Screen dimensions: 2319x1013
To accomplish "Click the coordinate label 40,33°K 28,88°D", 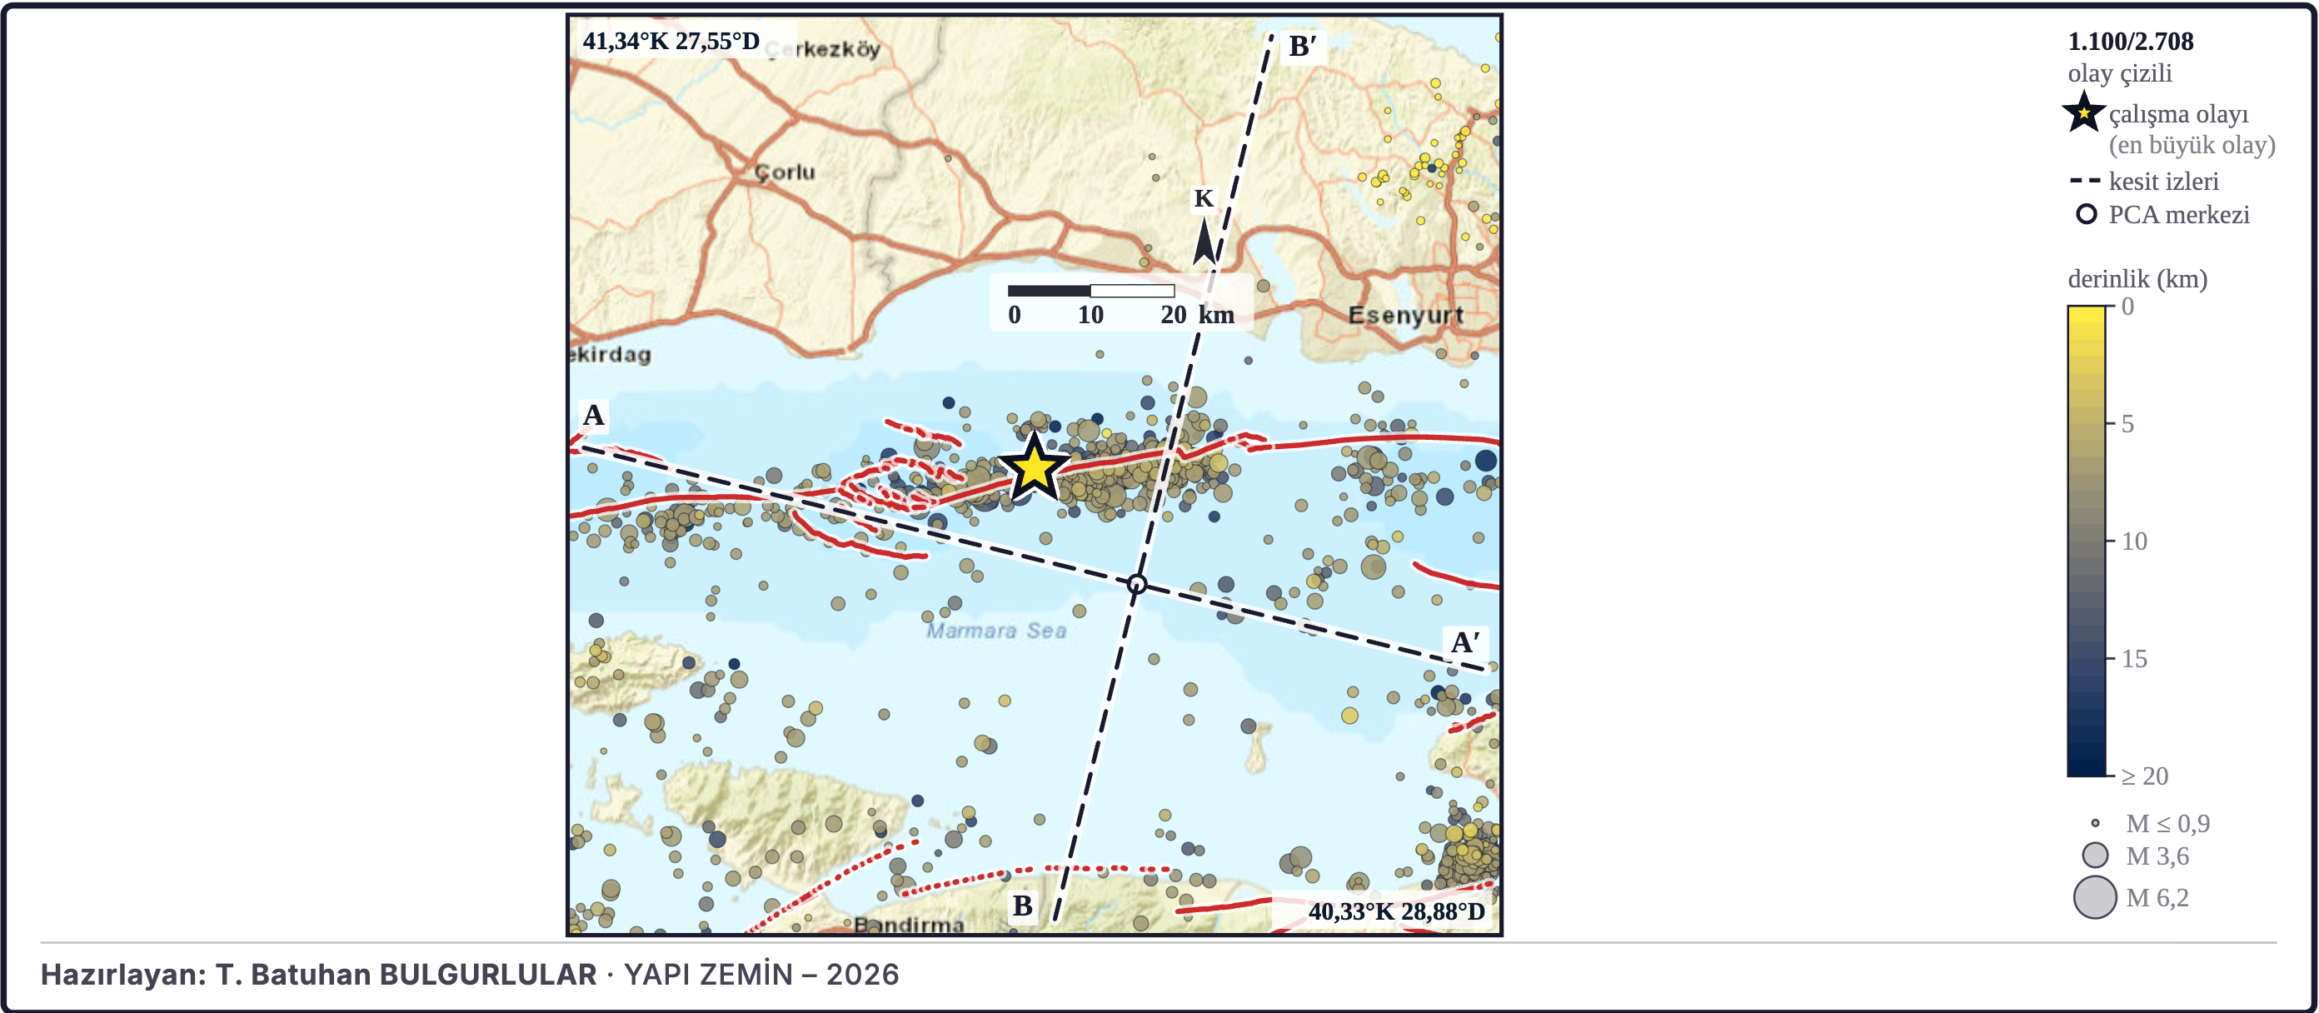I will 1396,911.
